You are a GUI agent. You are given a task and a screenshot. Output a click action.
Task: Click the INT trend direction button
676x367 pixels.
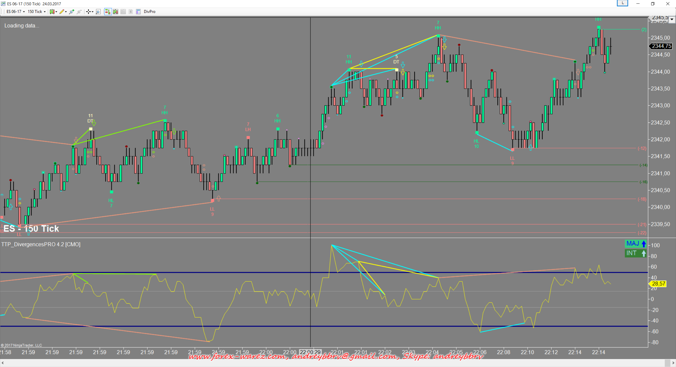pyautogui.click(x=636, y=253)
